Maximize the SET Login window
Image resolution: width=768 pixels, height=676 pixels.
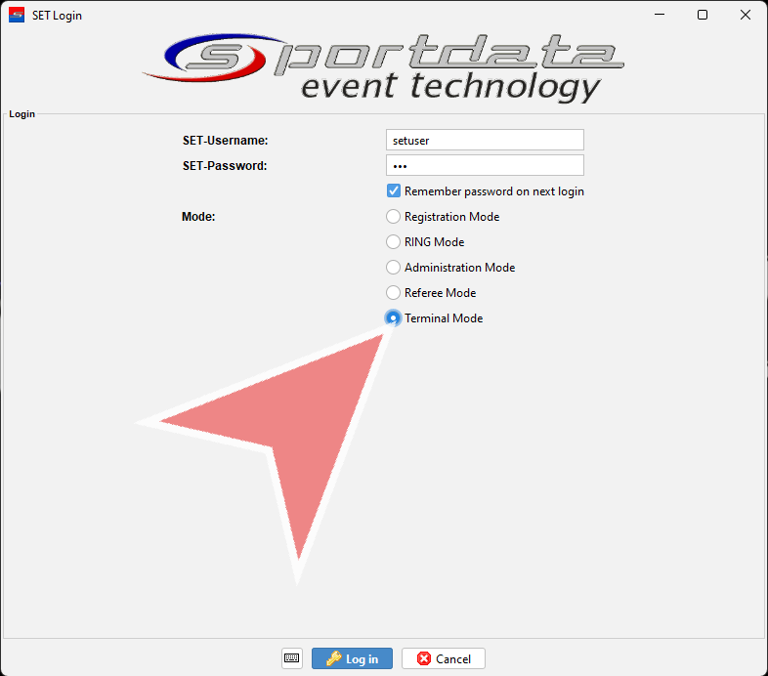coord(703,15)
